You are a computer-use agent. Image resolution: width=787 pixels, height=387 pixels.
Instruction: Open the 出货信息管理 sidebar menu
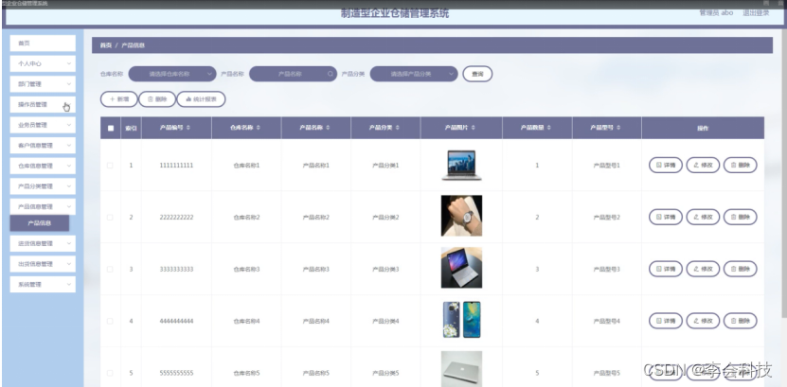tap(43, 264)
